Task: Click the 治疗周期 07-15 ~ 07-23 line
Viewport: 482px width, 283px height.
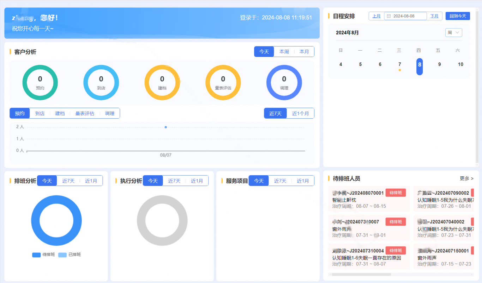Action: [x=444, y=264]
